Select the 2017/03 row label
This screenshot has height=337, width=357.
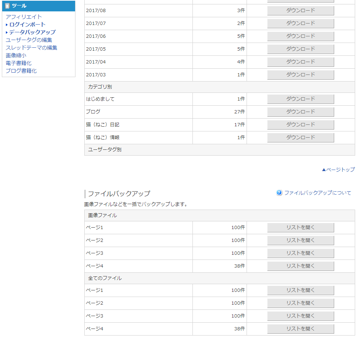pos(96,75)
